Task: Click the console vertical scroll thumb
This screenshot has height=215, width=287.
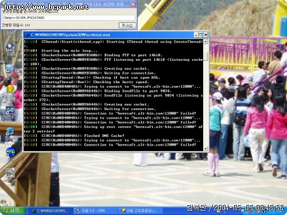Action: 205,56
